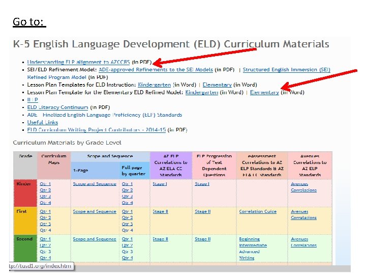Open Second grade Avenues Correlations link
The image size is (366, 275).
[303, 242]
